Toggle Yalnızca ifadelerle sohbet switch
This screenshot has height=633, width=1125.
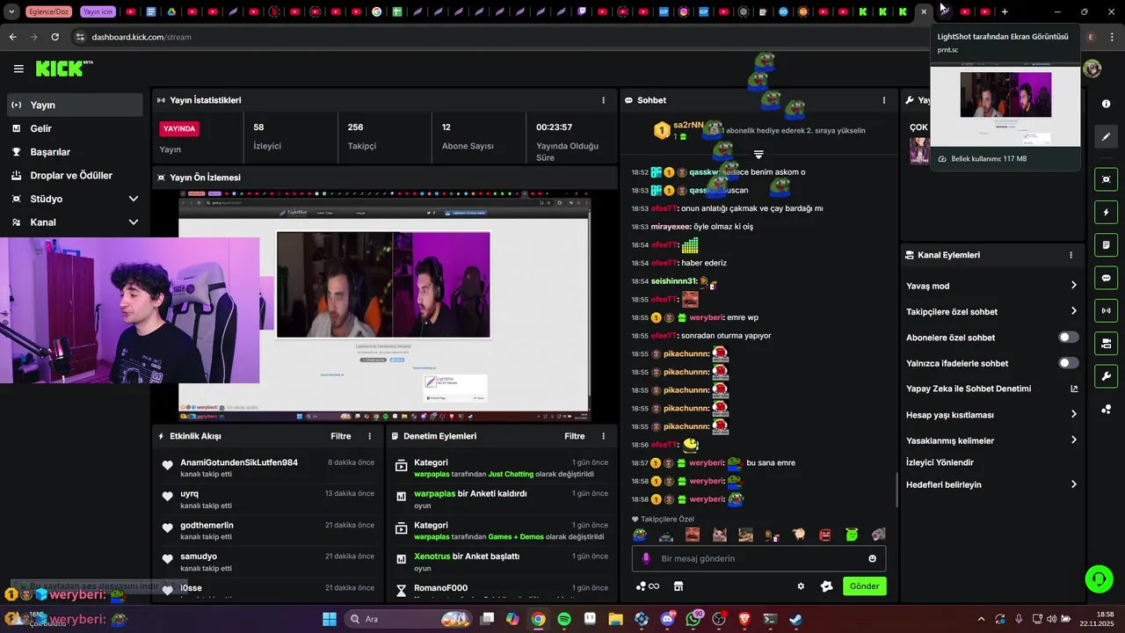click(1069, 363)
